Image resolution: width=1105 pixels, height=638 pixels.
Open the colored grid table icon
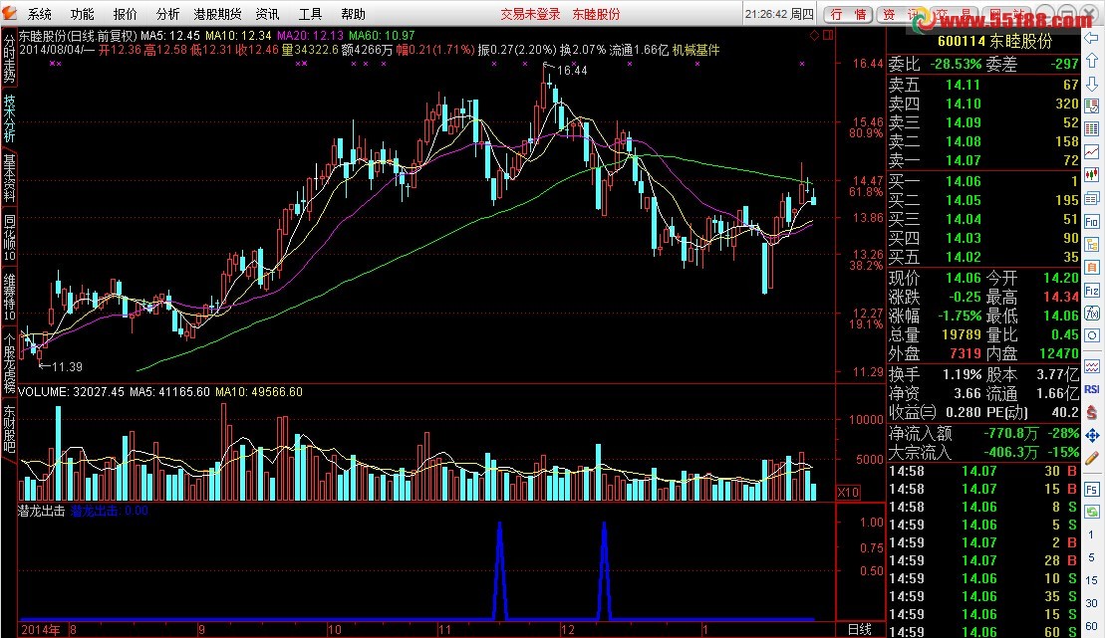pyautogui.click(x=1092, y=128)
